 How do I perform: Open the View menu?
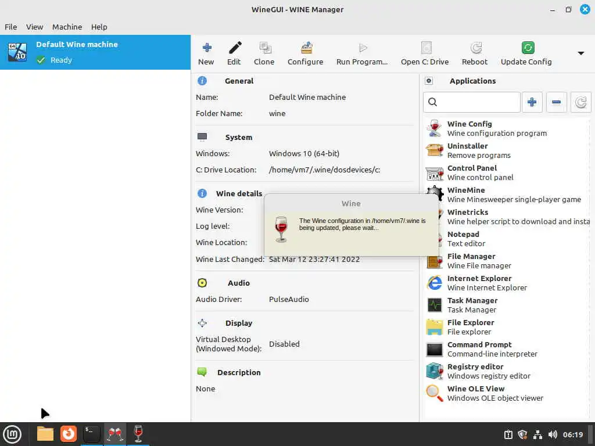(34, 27)
